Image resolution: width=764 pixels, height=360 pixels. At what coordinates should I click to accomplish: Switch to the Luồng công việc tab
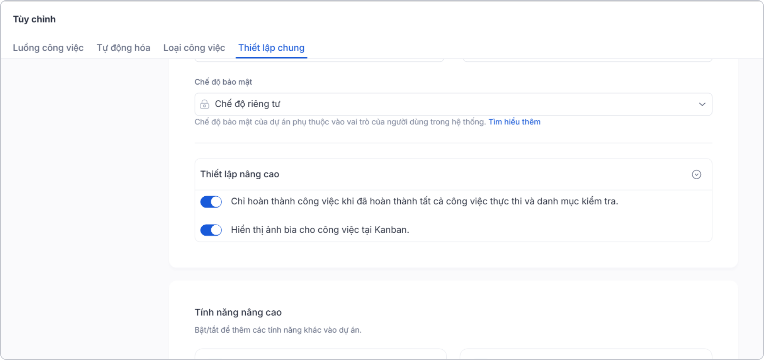point(48,48)
